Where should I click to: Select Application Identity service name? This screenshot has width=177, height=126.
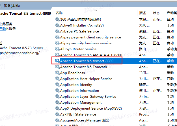(x=76, y=84)
